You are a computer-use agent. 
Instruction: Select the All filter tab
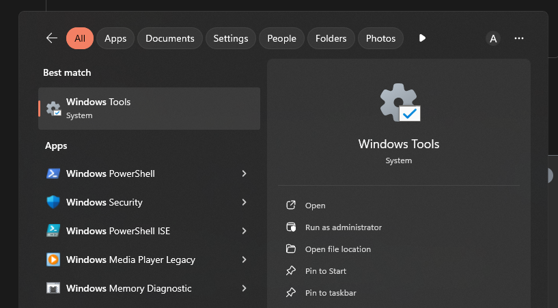click(x=80, y=38)
